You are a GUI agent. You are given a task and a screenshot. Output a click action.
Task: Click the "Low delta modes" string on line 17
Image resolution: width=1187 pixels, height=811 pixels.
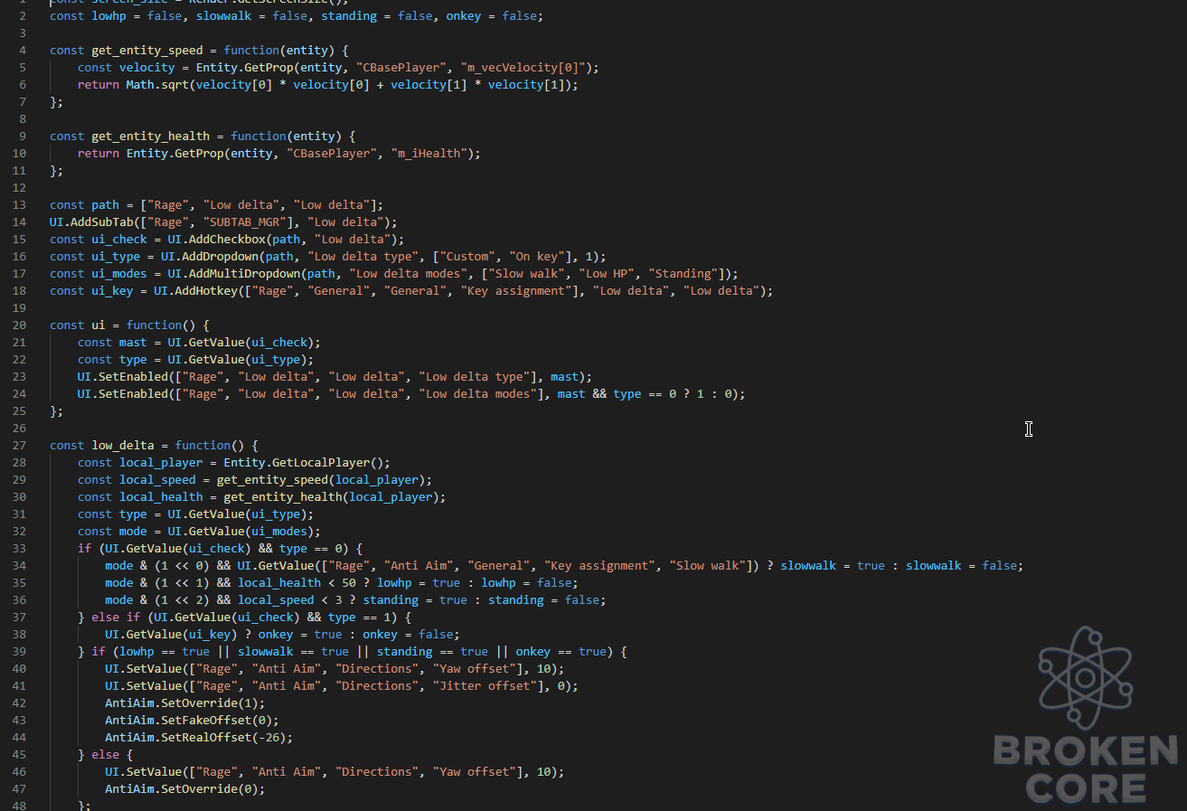point(408,274)
